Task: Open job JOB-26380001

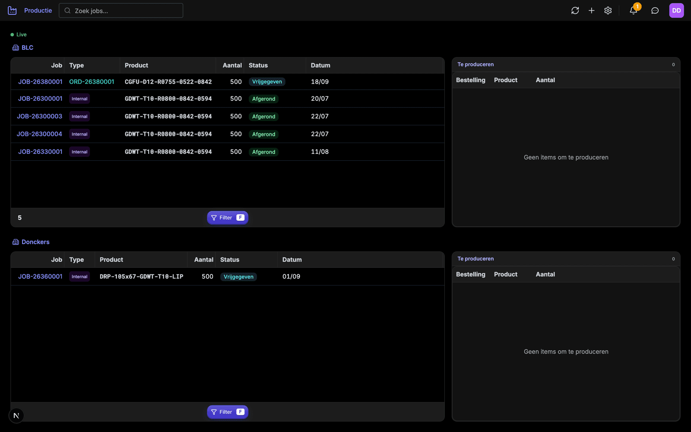Action: (x=40, y=82)
